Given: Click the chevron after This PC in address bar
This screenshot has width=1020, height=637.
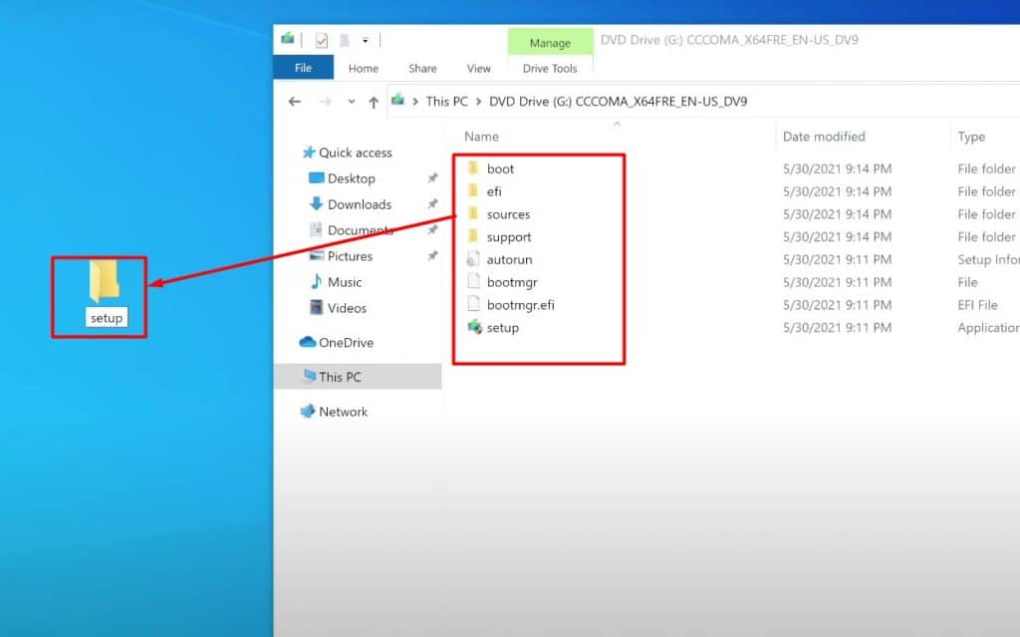Looking at the screenshot, I should [x=477, y=101].
